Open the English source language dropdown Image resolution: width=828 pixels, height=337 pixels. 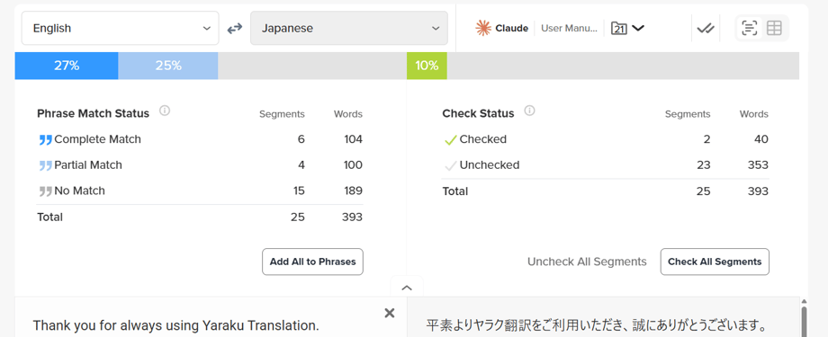120,28
